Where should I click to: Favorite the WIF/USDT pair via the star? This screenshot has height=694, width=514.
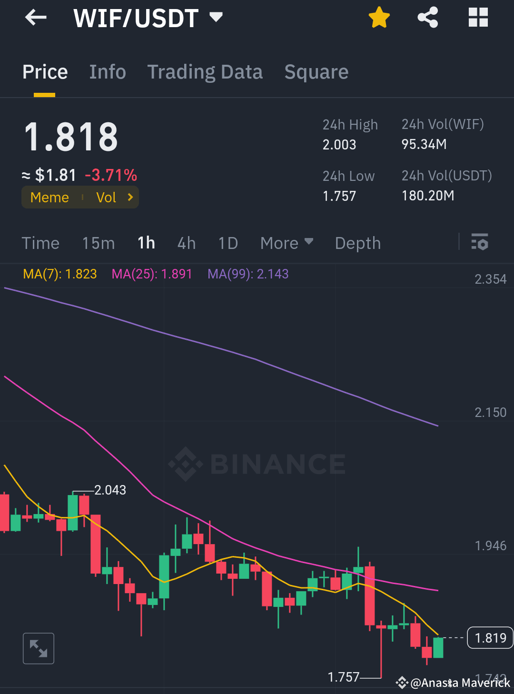[379, 17]
